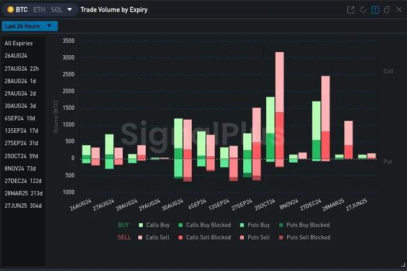
Task: Expand the currency selector arrow
Action: [x=69, y=10]
